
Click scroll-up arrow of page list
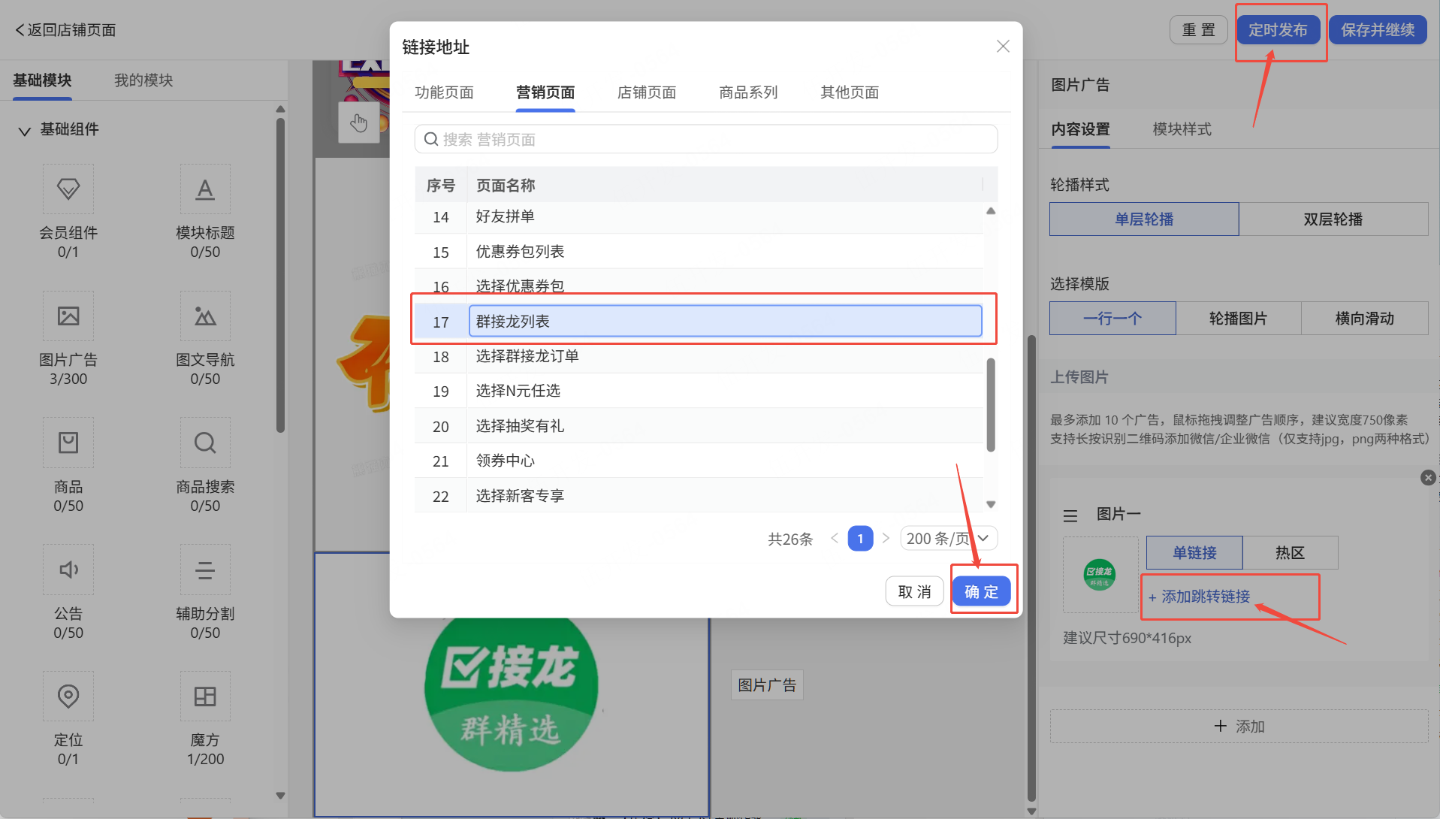(x=991, y=211)
